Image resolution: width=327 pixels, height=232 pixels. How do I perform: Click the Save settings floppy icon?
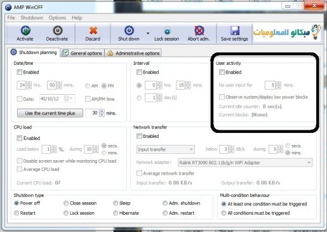pyautogui.click(x=235, y=31)
